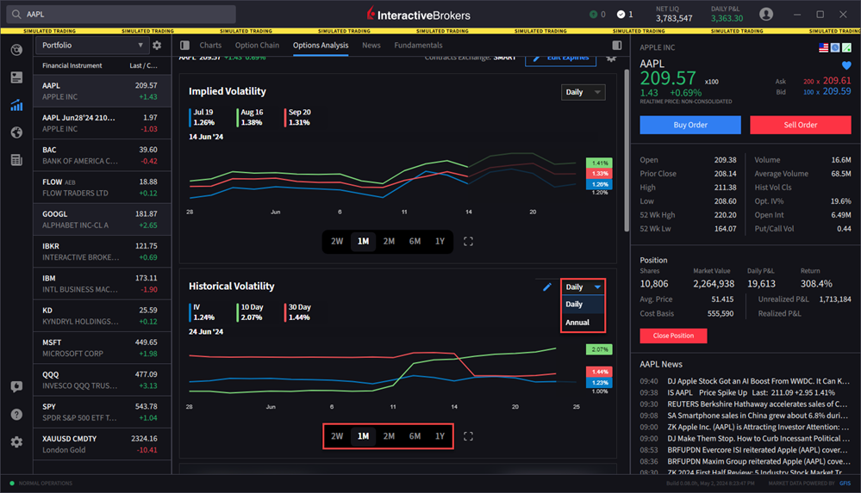Open the chat feedback sidebar icon

(x=16, y=386)
